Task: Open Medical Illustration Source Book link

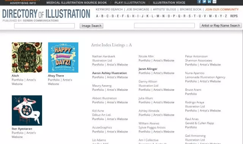Action: [77, 3]
